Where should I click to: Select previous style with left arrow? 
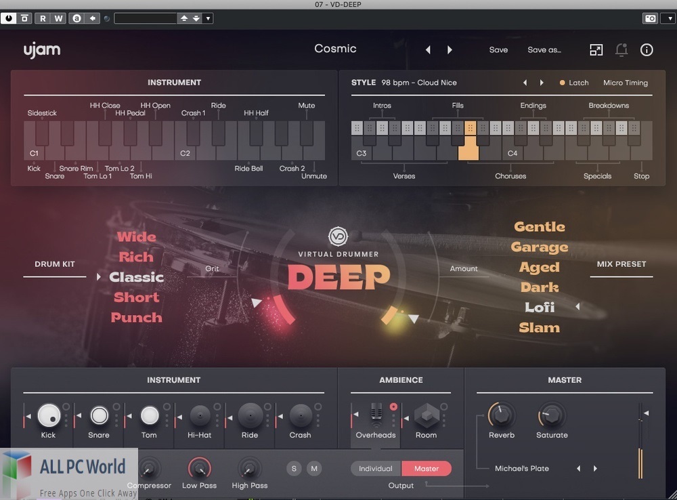pos(525,83)
